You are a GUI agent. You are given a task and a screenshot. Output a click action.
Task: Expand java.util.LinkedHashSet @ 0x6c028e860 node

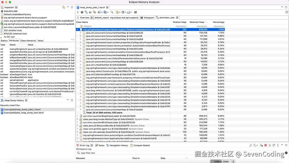pyautogui.click(x=81, y=65)
